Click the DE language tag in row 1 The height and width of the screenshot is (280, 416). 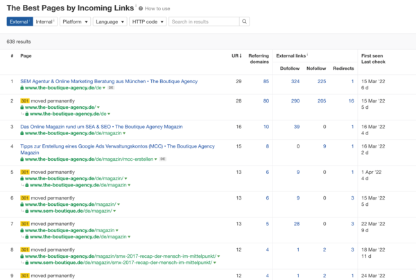(x=111, y=87)
